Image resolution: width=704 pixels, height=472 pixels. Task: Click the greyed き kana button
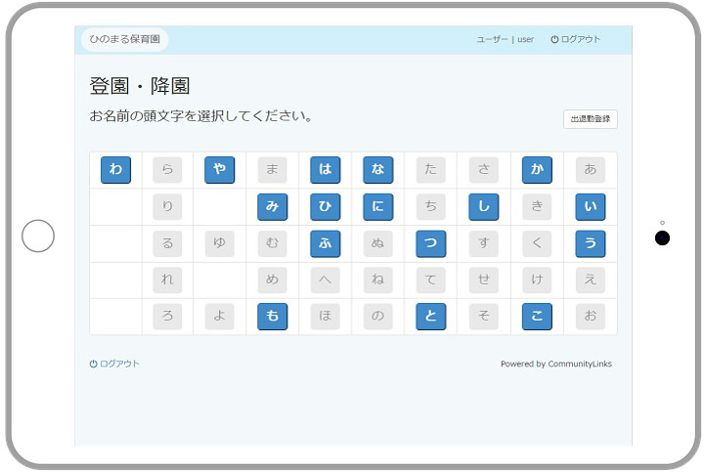click(537, 207)
